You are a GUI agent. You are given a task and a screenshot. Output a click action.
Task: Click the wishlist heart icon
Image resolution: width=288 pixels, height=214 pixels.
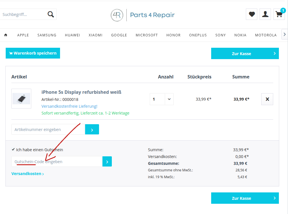point(251,14)
